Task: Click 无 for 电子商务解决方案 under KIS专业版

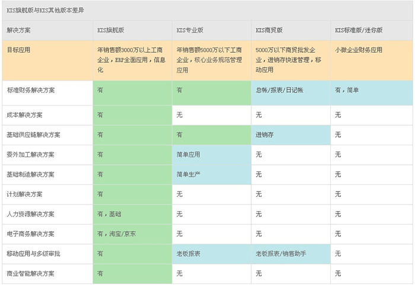Action: click(x=179, y=234)
